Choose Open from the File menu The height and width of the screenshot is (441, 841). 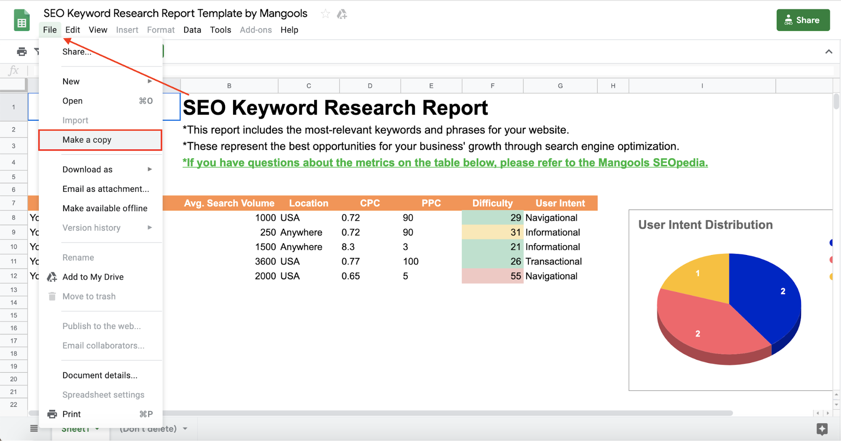coord(100,101)
